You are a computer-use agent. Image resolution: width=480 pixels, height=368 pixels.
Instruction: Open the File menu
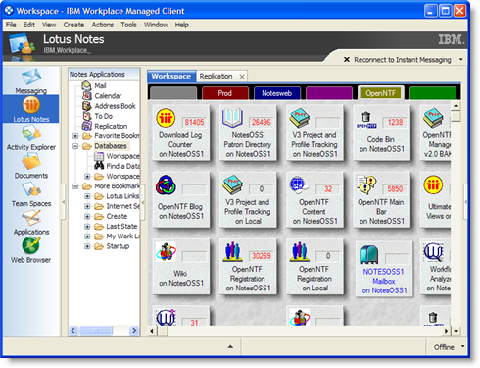(11, 25)
